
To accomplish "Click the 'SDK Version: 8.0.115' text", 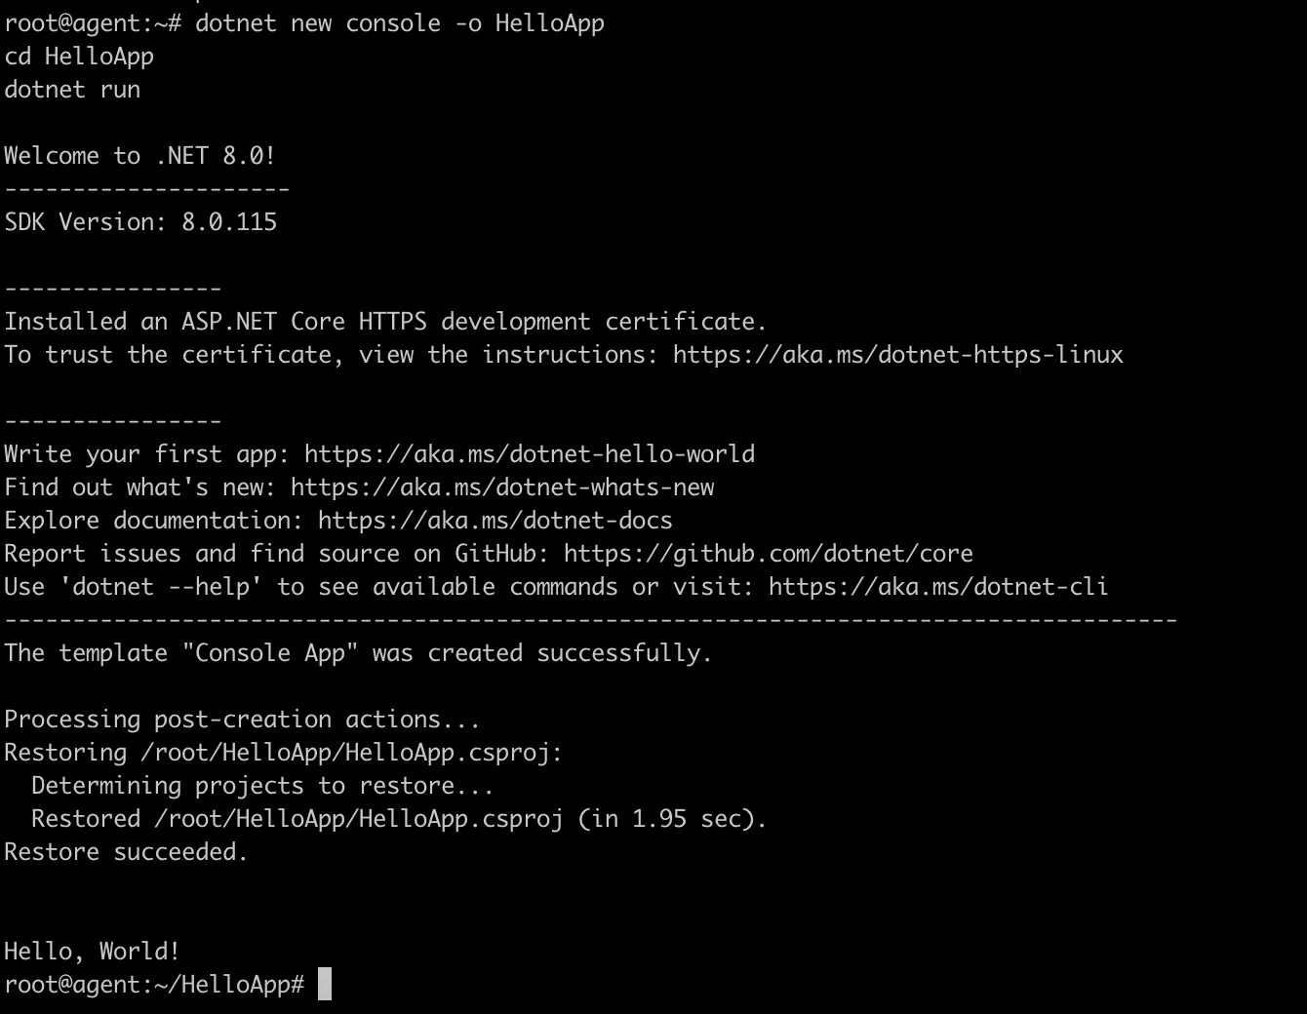I will point(140,222).
